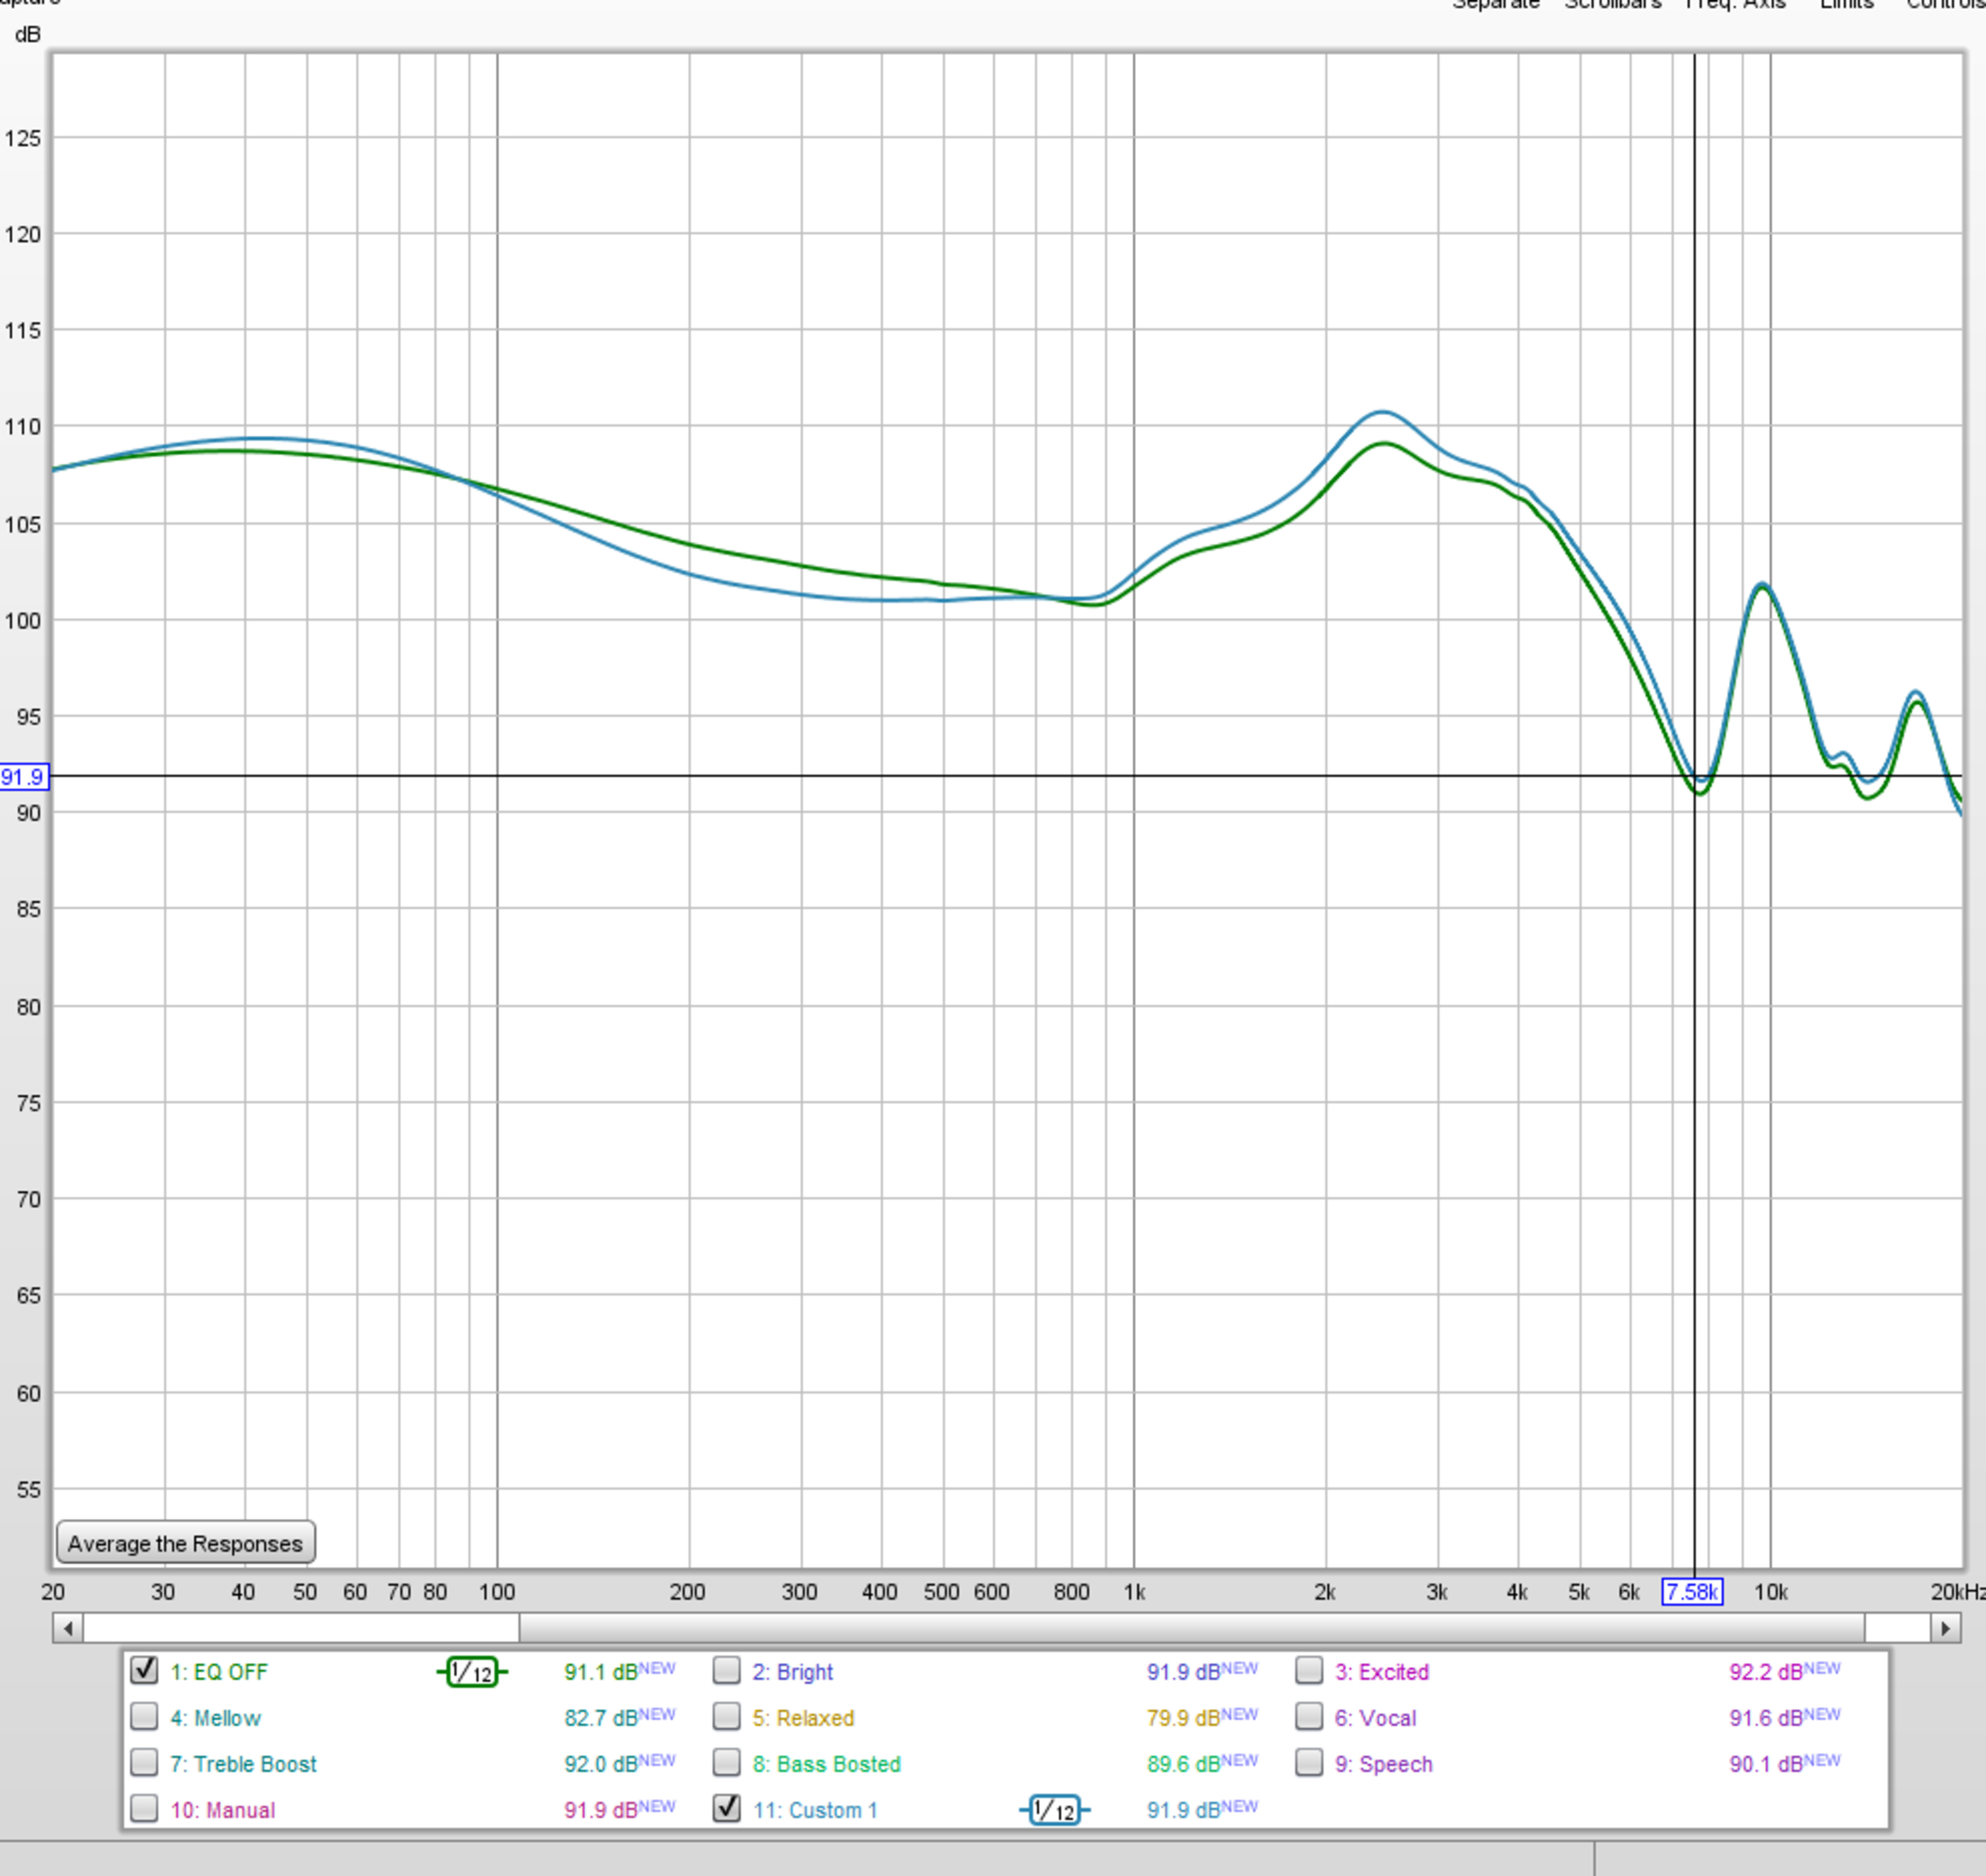Enable the 2: Bright trace checkbox
This screenshot has height=1876, width=1986.
click(x=727, y=1671)
